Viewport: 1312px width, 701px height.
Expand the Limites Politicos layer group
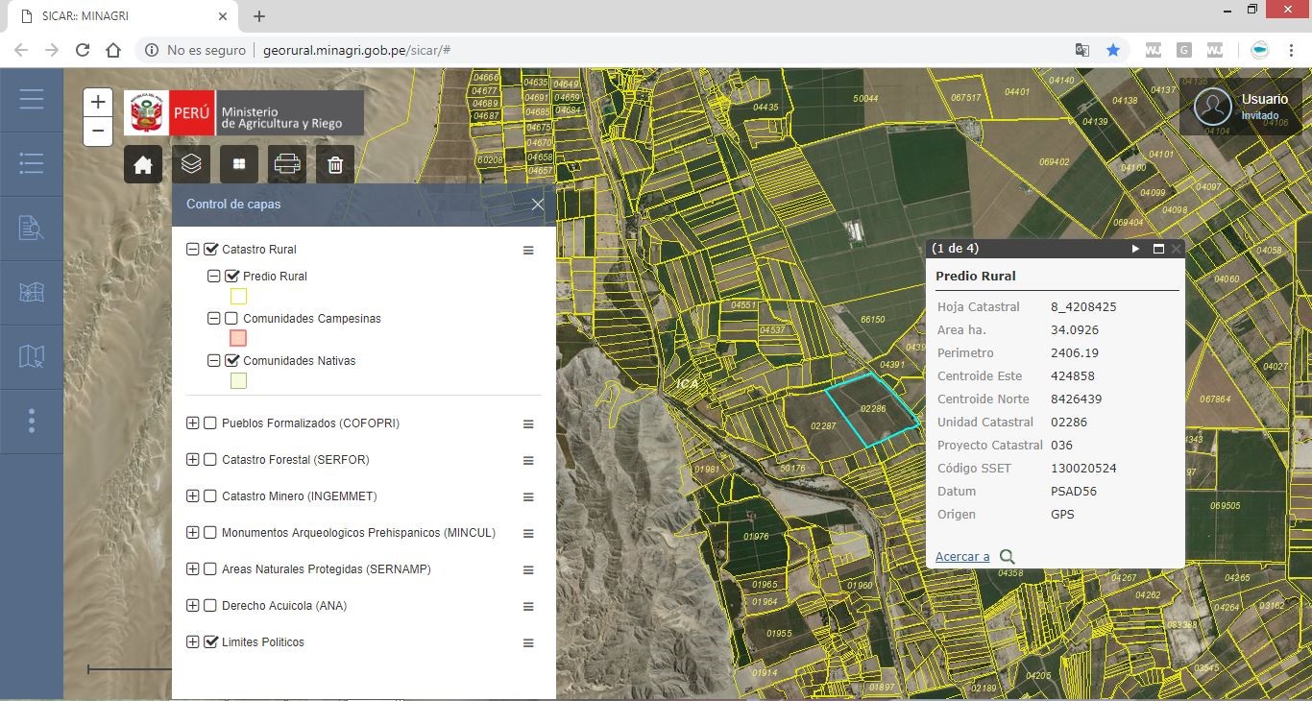point(193,642)
